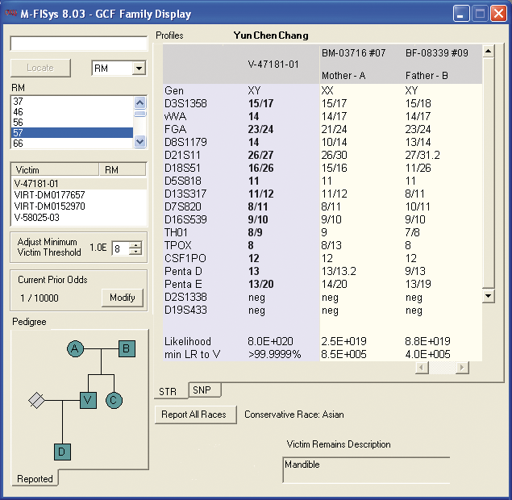Switch to the SNP tab
512x500 pixels.
tap(201, 390)
